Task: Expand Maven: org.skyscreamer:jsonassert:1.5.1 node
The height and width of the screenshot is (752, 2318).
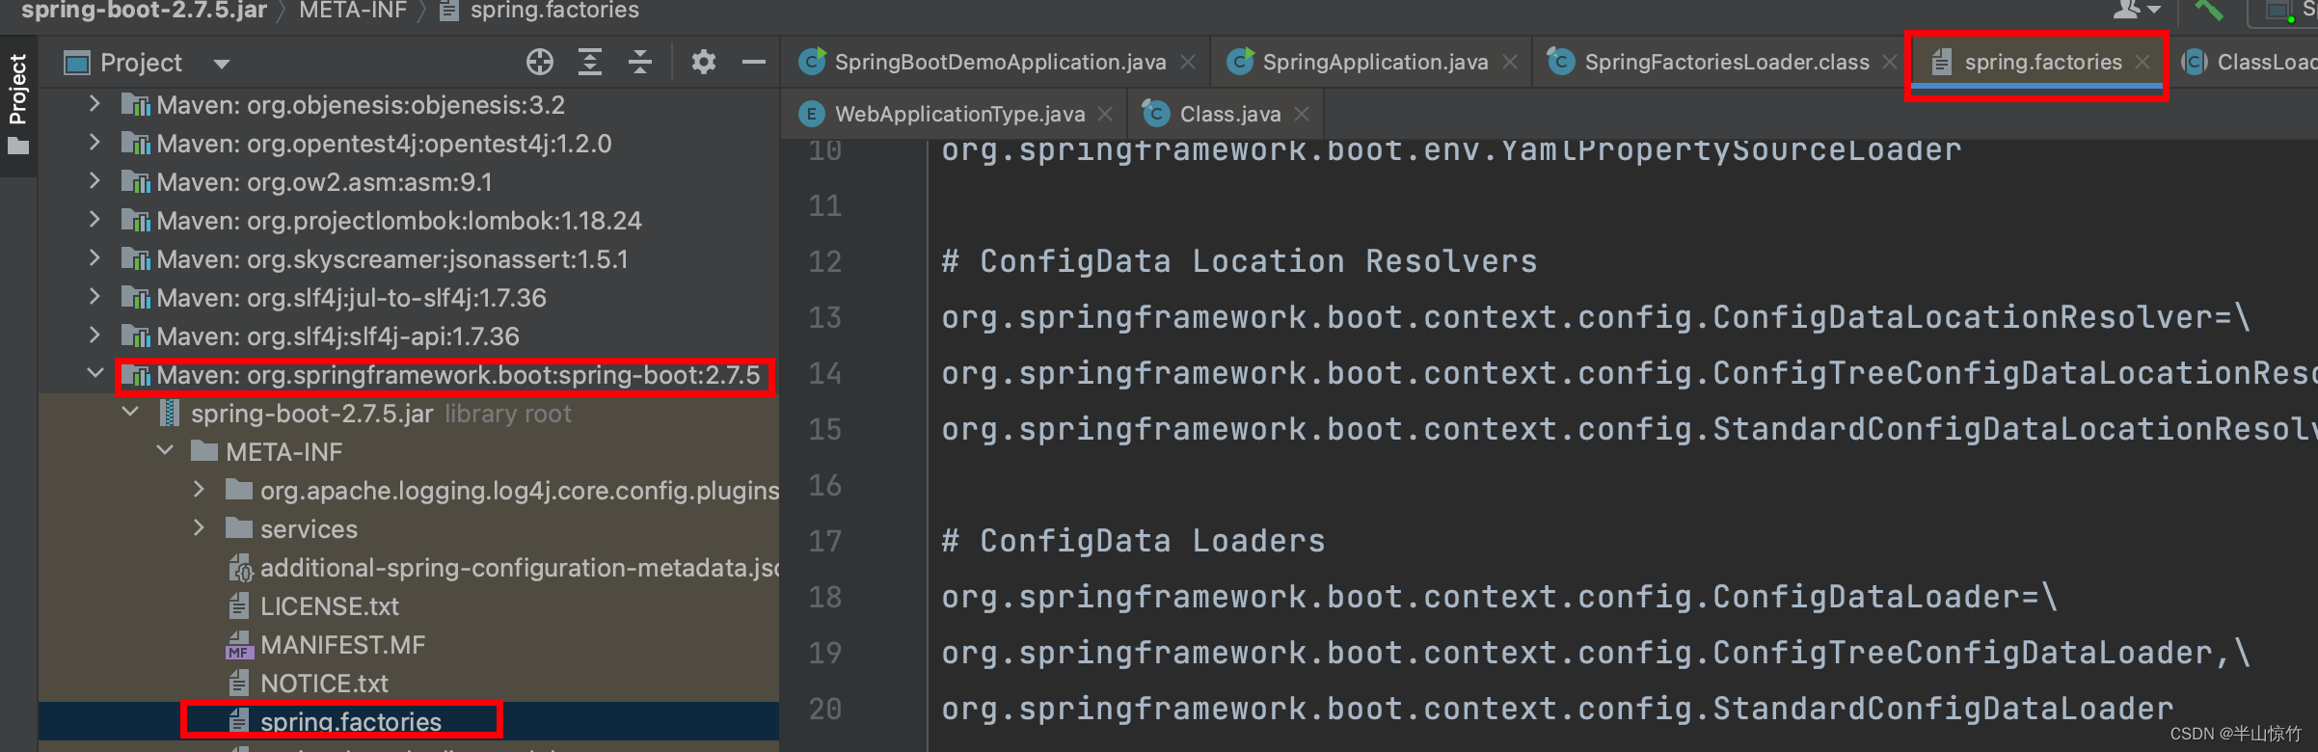Action: (x=94, y=258)
